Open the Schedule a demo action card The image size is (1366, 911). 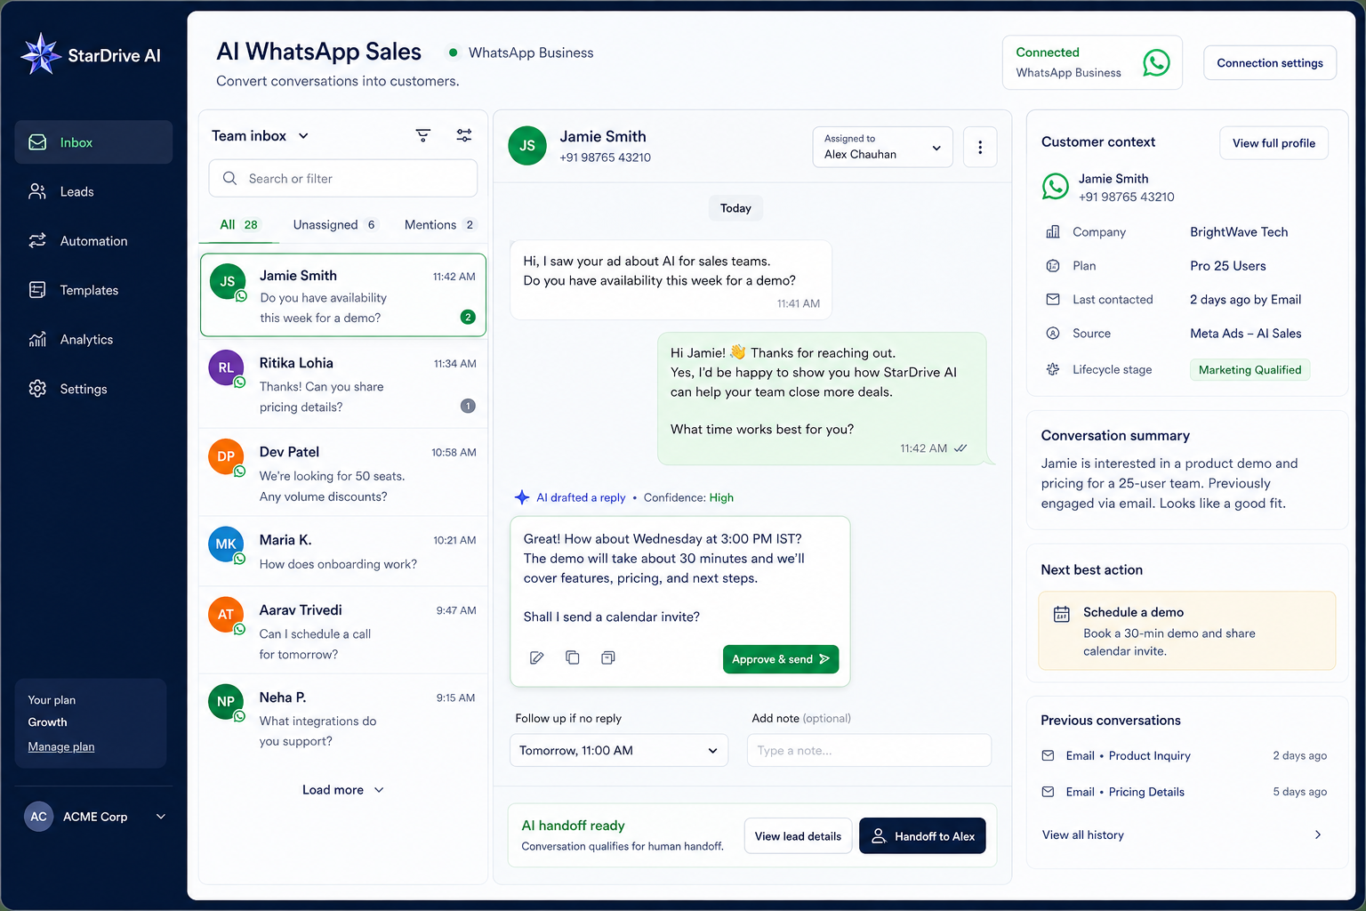[1186, 631]
